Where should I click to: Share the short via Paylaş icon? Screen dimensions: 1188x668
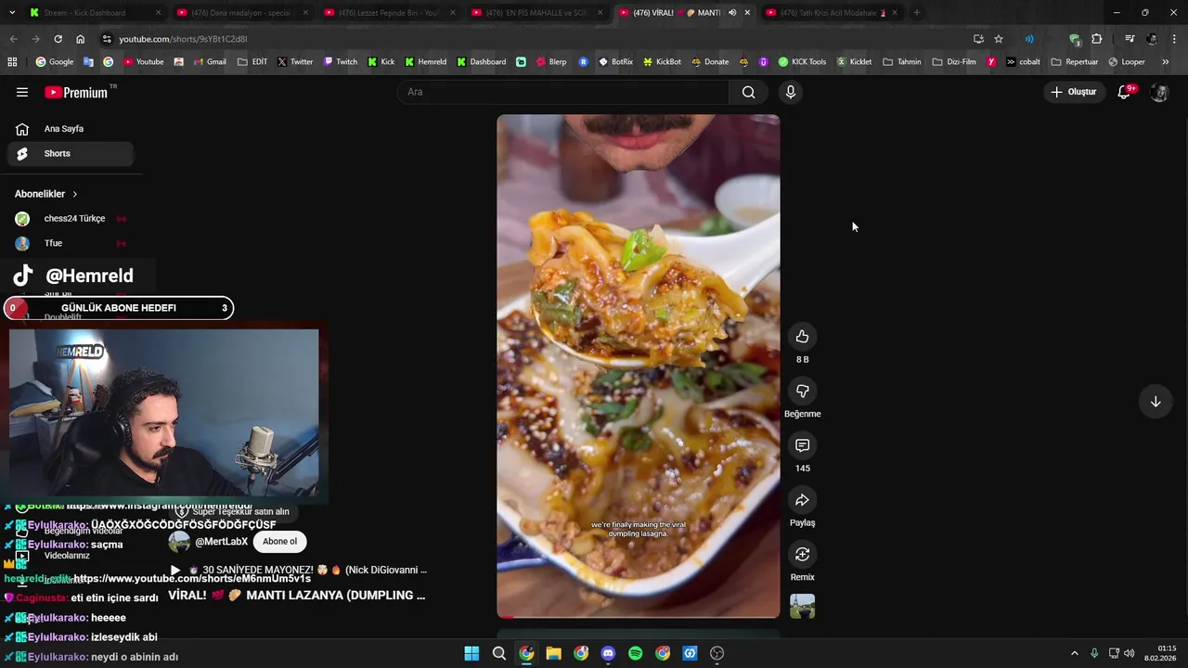point(802,501)
